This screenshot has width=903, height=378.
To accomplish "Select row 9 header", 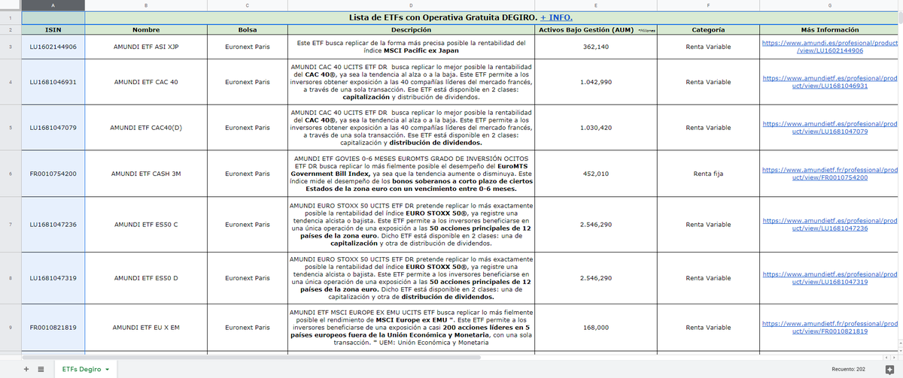I will 11,328.
